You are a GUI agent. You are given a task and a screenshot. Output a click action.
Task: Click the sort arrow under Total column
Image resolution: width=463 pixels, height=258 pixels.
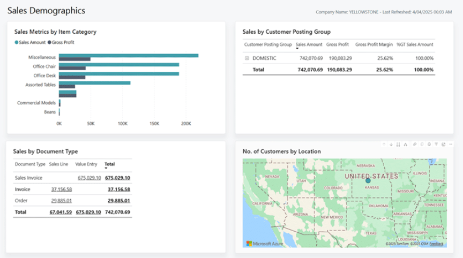tap(106, 168)
